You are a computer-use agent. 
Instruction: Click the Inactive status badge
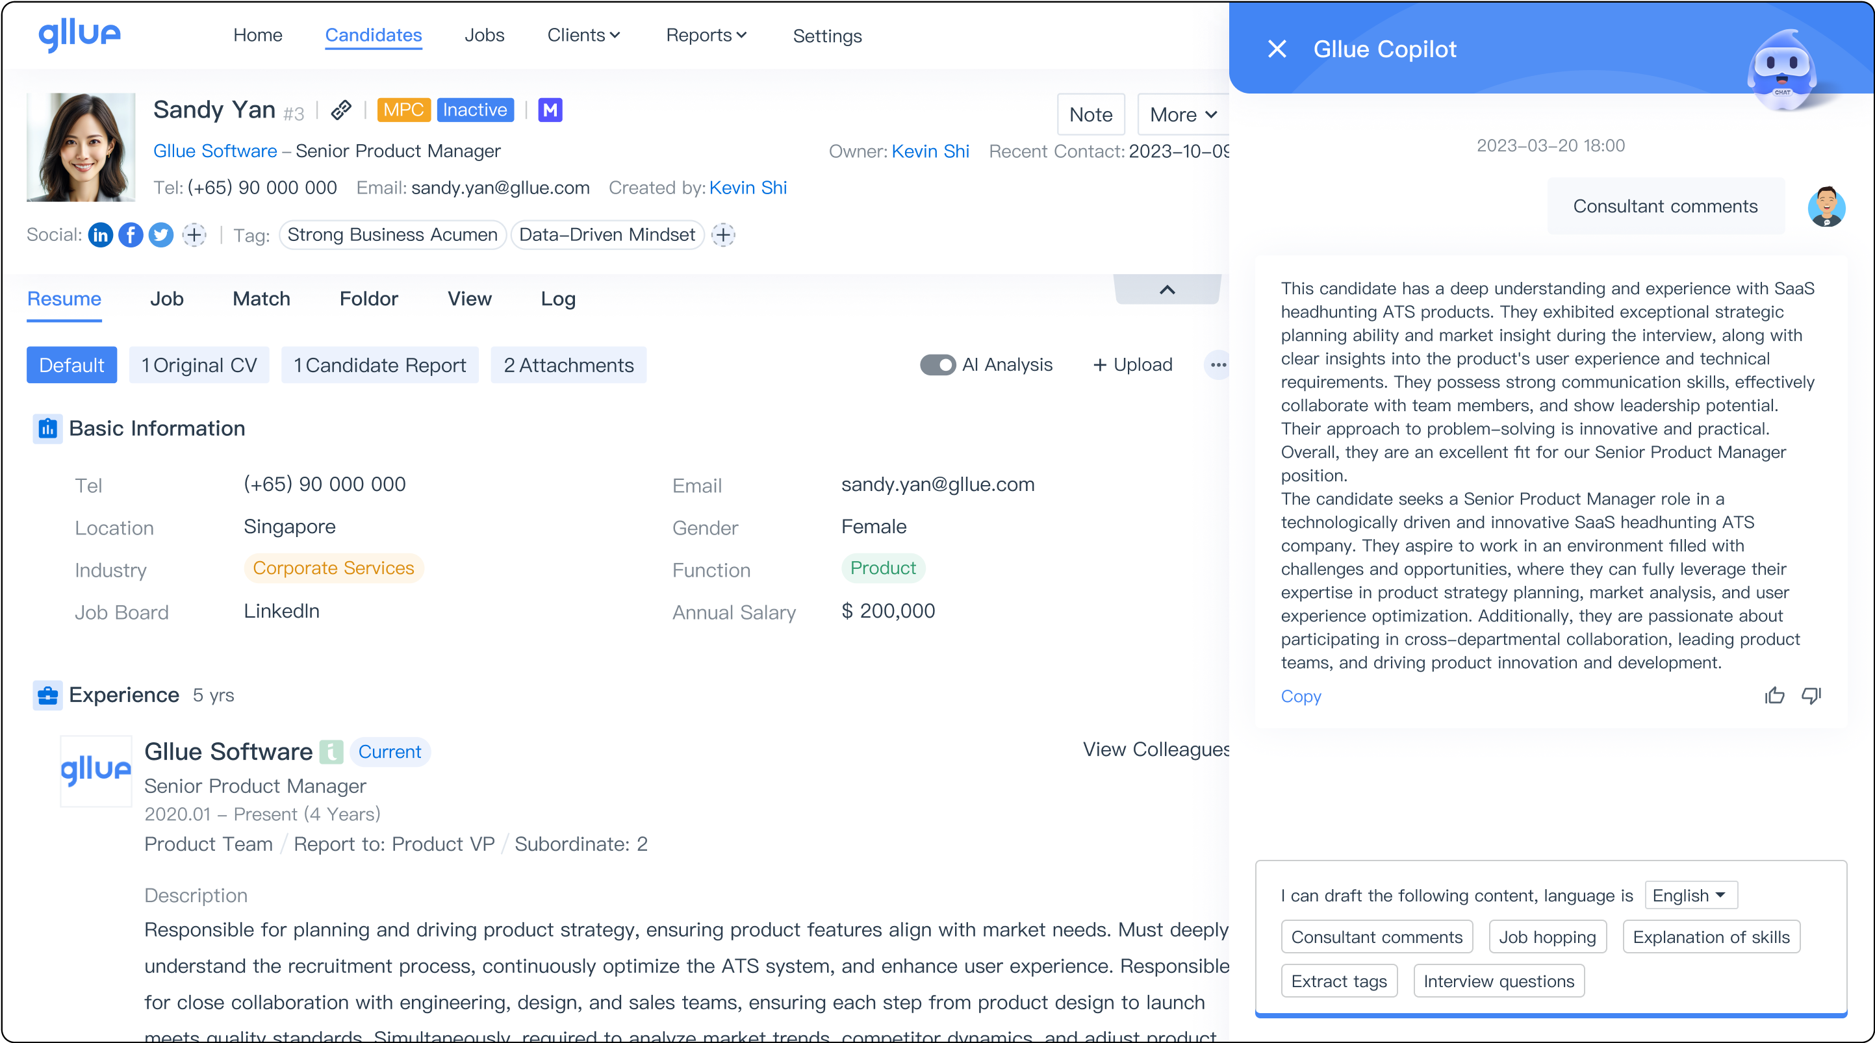pyautogui.click(x=476, y=110)
